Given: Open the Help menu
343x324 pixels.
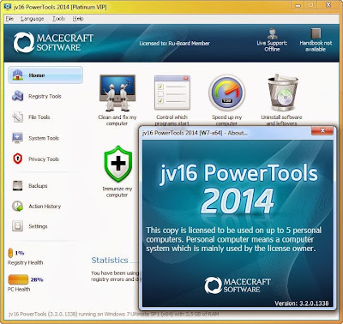Looking at the screenshot, I should pyautogui.click(x=78, y=19).
